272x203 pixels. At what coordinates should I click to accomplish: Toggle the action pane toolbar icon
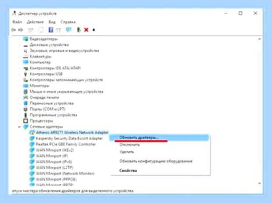point(59,30)
